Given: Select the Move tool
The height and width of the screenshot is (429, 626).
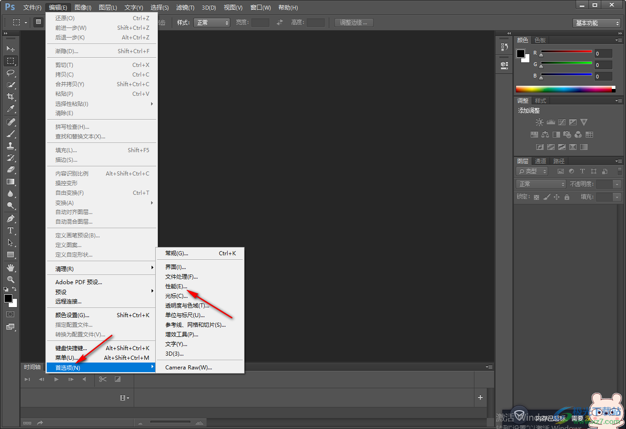Looking at the screenshot, I should (11, 49).
